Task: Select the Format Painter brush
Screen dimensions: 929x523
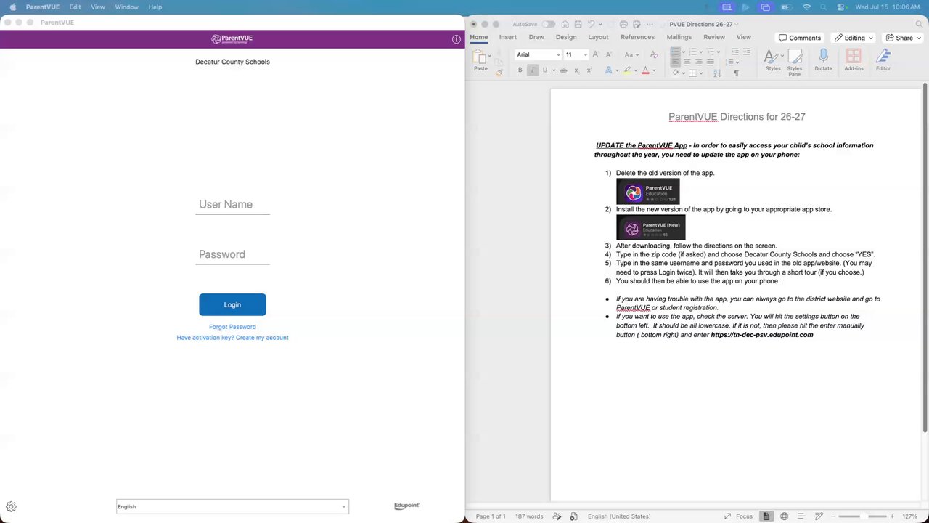Action: pos(499,71)
